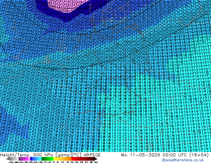Image resolution: width=211 pixels, height=163 pixels.
Task: Open the weatheronline.co.uk link
Action: click(183, 160)
